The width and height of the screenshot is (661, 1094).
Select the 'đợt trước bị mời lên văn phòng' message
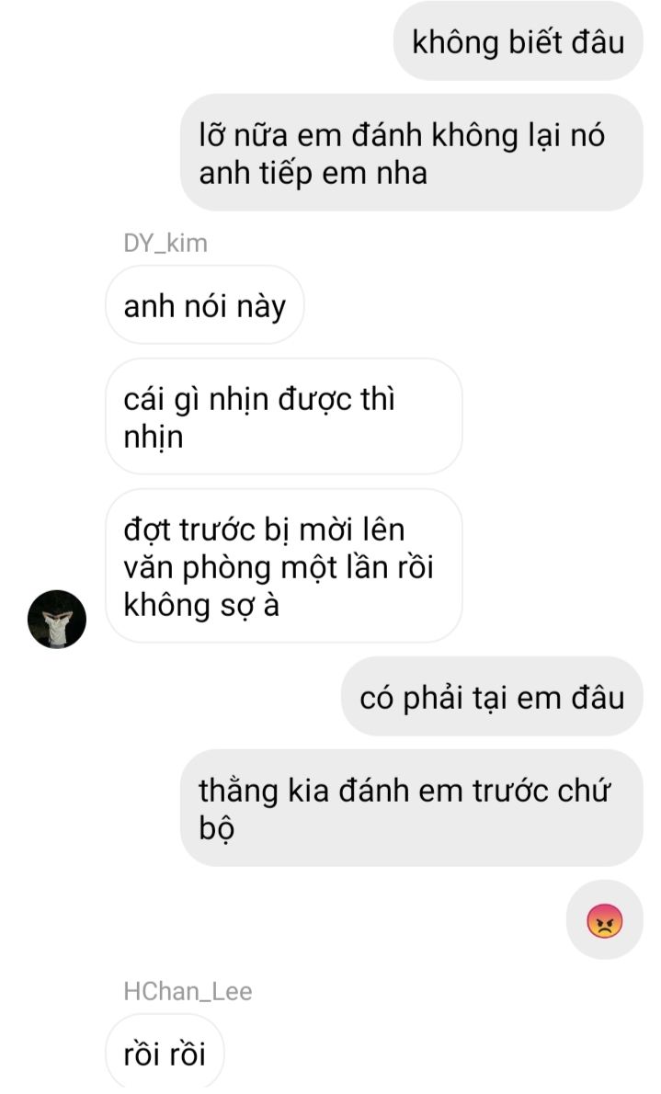tap(283, 565)
